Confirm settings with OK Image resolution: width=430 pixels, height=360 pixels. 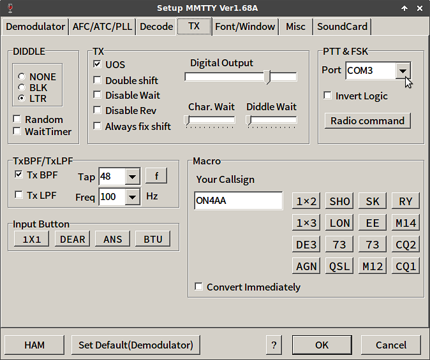tap(322, 345)
